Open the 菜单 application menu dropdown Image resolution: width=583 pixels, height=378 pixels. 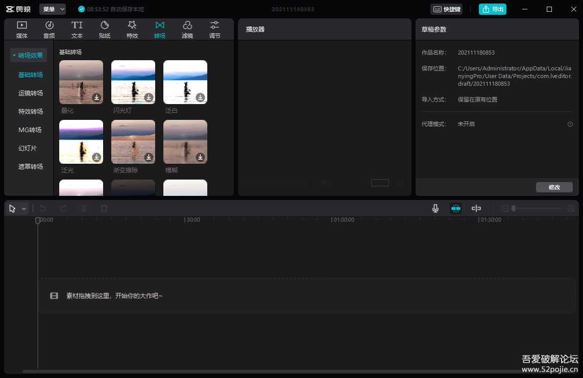pos(53,9)
